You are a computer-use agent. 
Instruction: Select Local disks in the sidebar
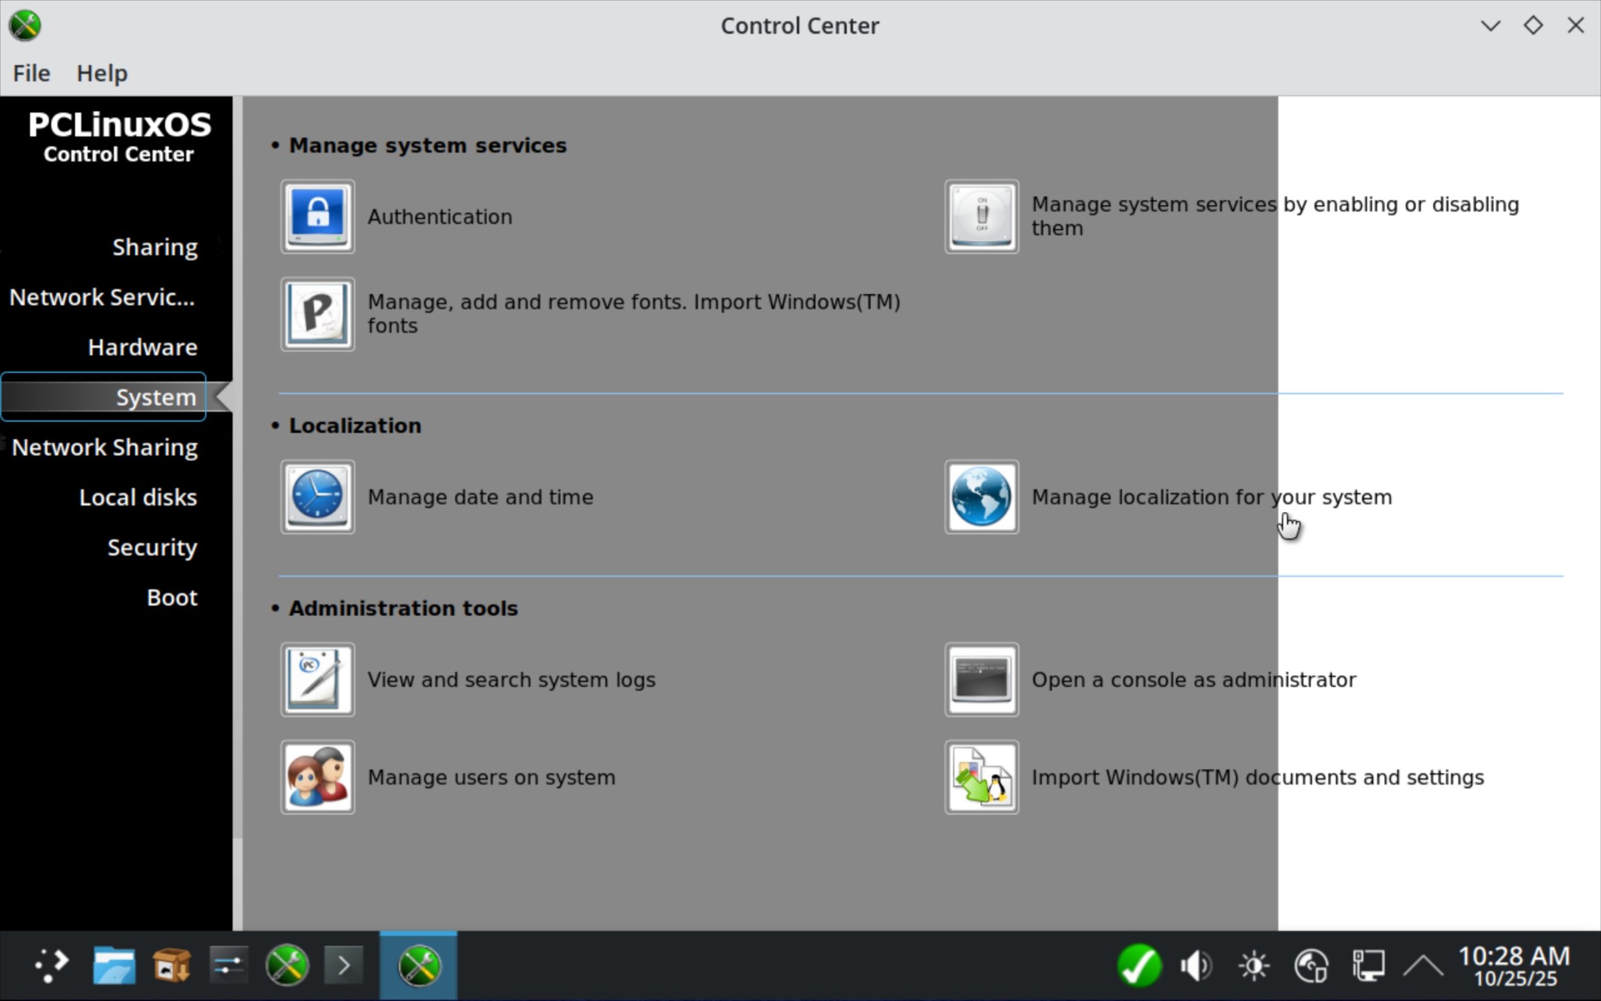138,498
